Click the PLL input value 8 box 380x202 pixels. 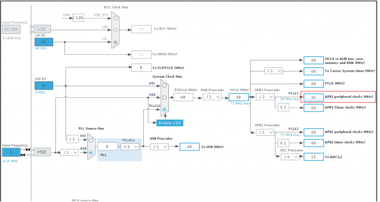[x=107, y=147]
